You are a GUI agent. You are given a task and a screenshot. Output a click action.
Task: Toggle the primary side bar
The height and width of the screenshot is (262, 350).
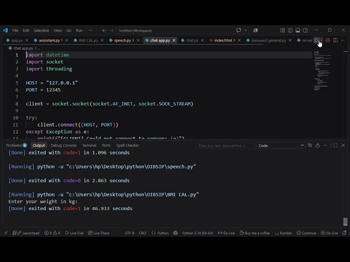pyautogui.click(x=290, y=31)
